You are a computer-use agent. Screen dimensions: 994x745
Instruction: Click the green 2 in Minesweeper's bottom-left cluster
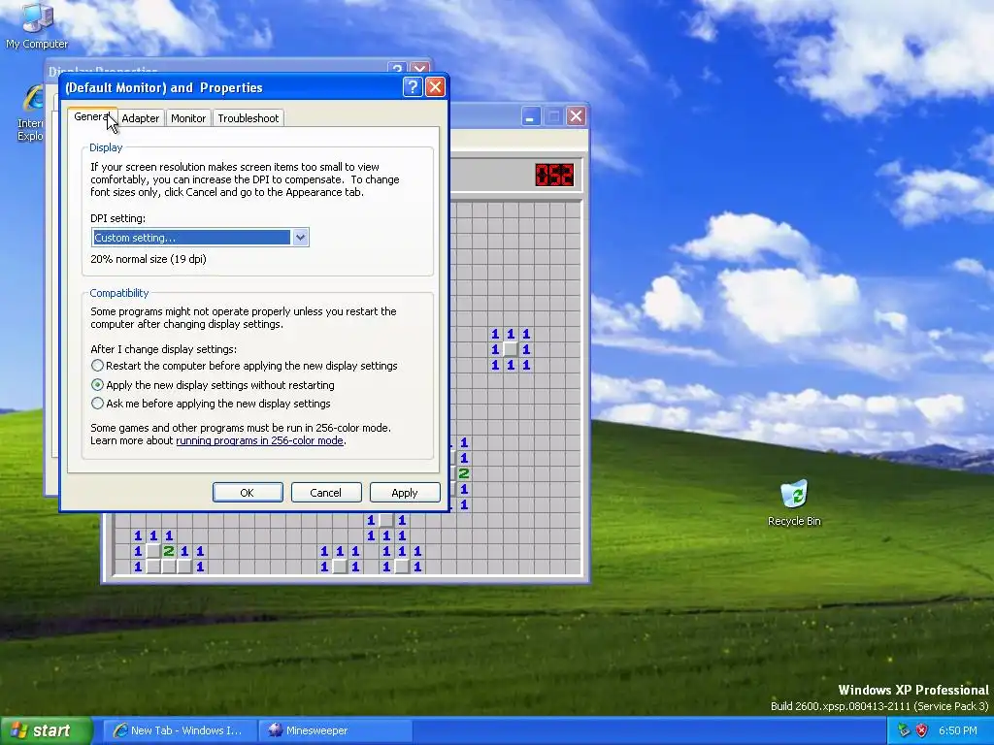[x=169, y=551]
